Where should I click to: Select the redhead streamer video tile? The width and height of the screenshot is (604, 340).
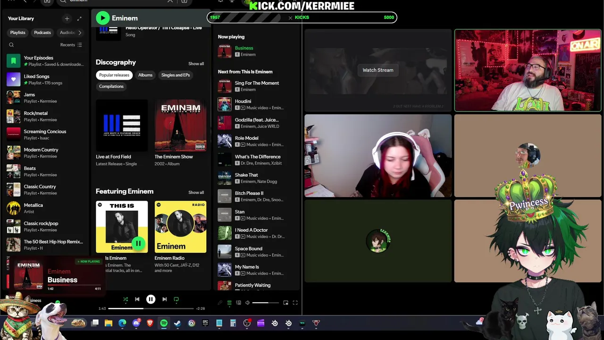click(x=378, y=155)
